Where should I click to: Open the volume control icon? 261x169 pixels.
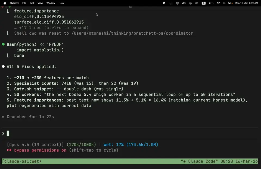(x=184, y=3)
